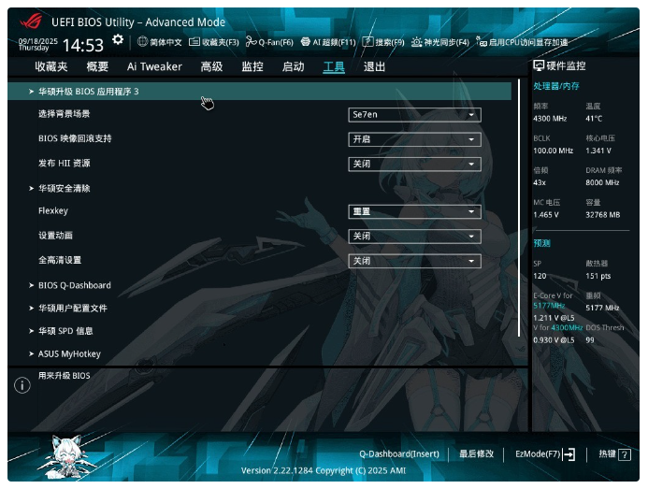Click the 1.465 V MC voltage value
This screenshot has width=648, height=489.
[546, 215]
